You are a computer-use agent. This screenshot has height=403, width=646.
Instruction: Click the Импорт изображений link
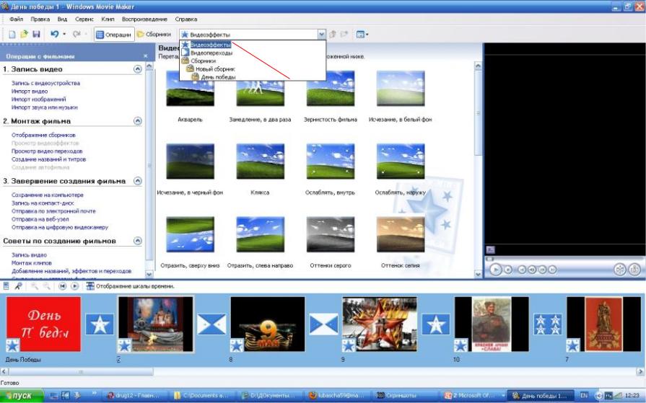pos(39,99)
